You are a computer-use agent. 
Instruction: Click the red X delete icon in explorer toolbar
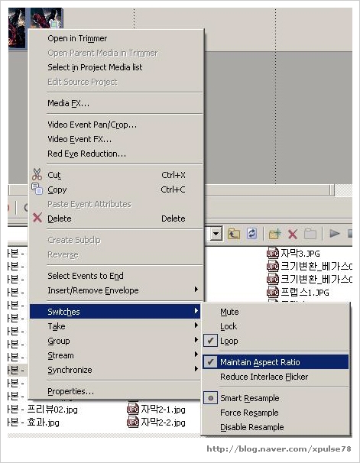point(293,235)
